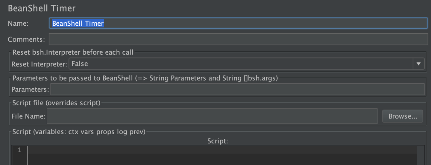Screen dimensions: 431x165
Task: Click the File Name: label
Action: [28, 116]
